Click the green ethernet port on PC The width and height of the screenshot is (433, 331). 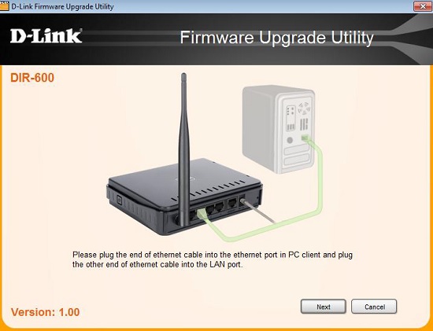click(305, 137)
